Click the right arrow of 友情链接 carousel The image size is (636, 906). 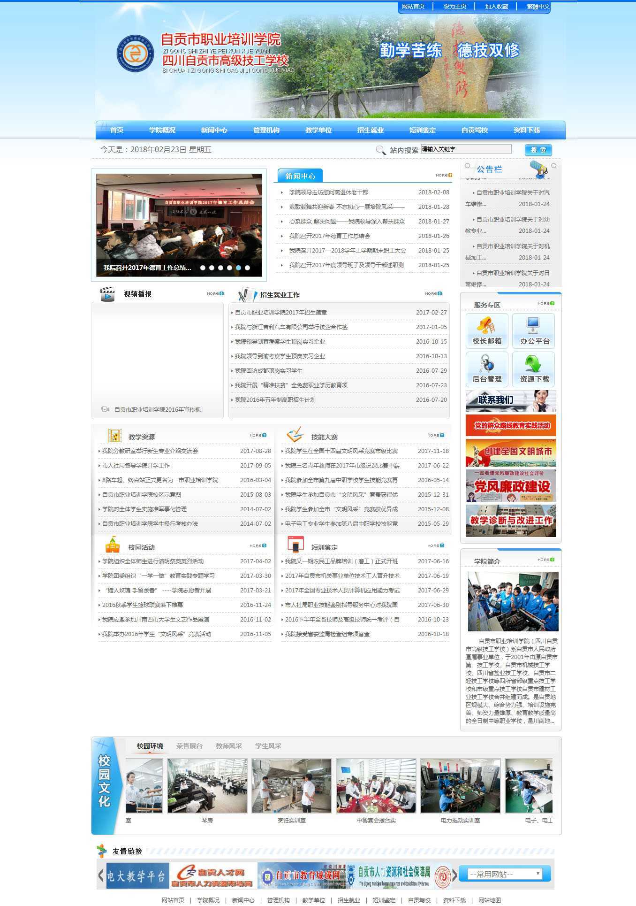454,875
